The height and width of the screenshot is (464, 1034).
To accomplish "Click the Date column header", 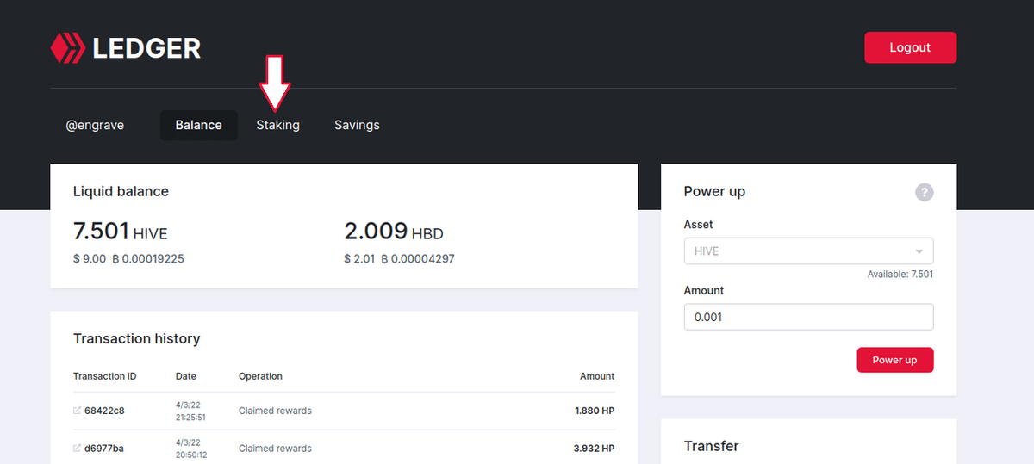I will 186,376.
